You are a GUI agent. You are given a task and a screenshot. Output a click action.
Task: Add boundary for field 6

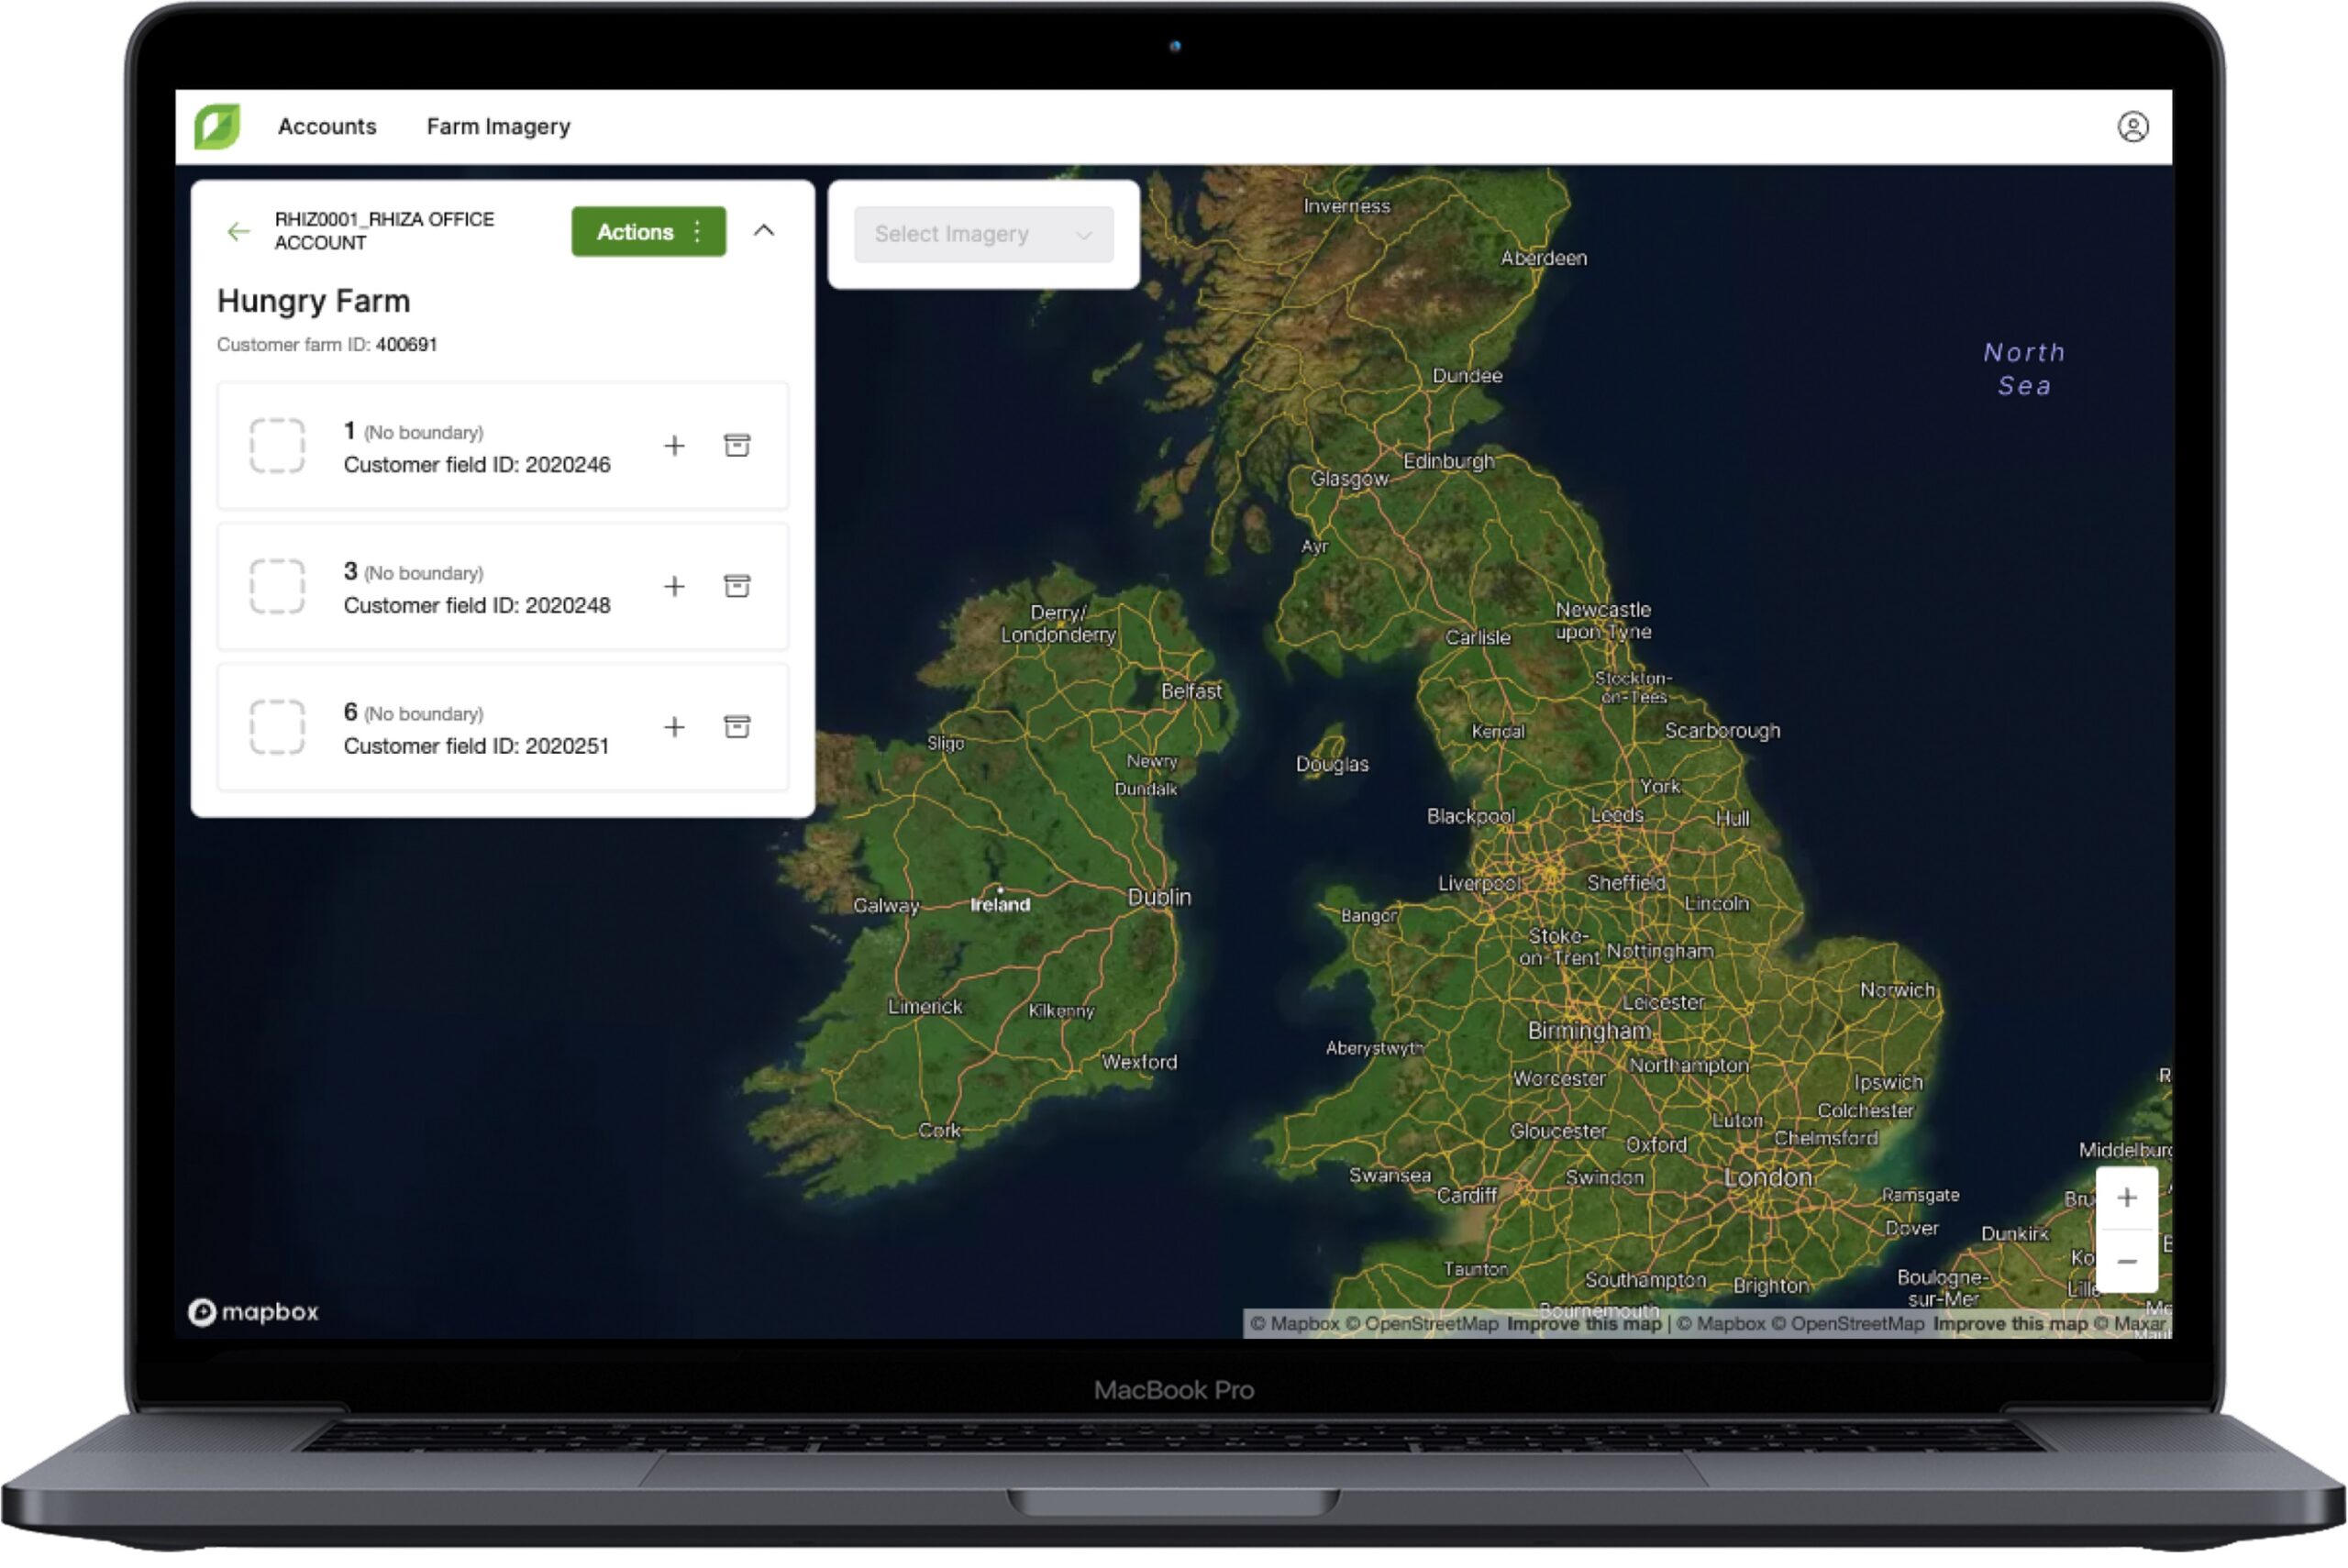[x=675, y=728]
